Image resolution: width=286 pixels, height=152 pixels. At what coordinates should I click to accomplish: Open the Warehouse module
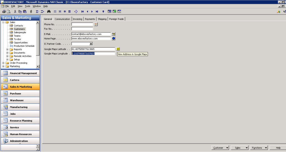click(x=20, y=100)
